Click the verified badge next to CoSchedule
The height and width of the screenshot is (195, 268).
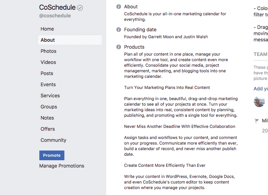[80, 8]
